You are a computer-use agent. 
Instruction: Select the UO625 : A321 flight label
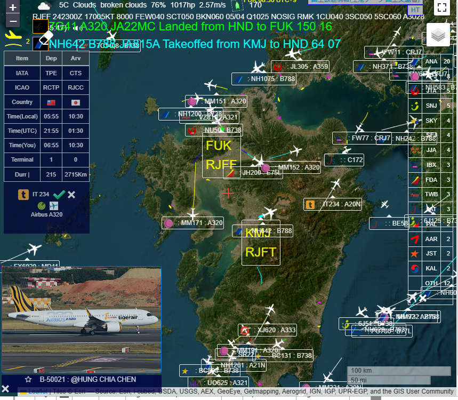click(x=219, y=383)
